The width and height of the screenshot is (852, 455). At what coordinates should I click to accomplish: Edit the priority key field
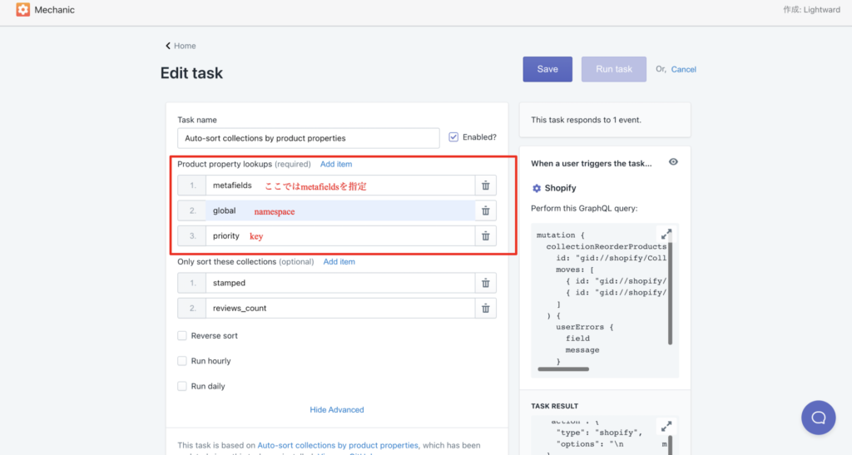click(x=340, y=236)
